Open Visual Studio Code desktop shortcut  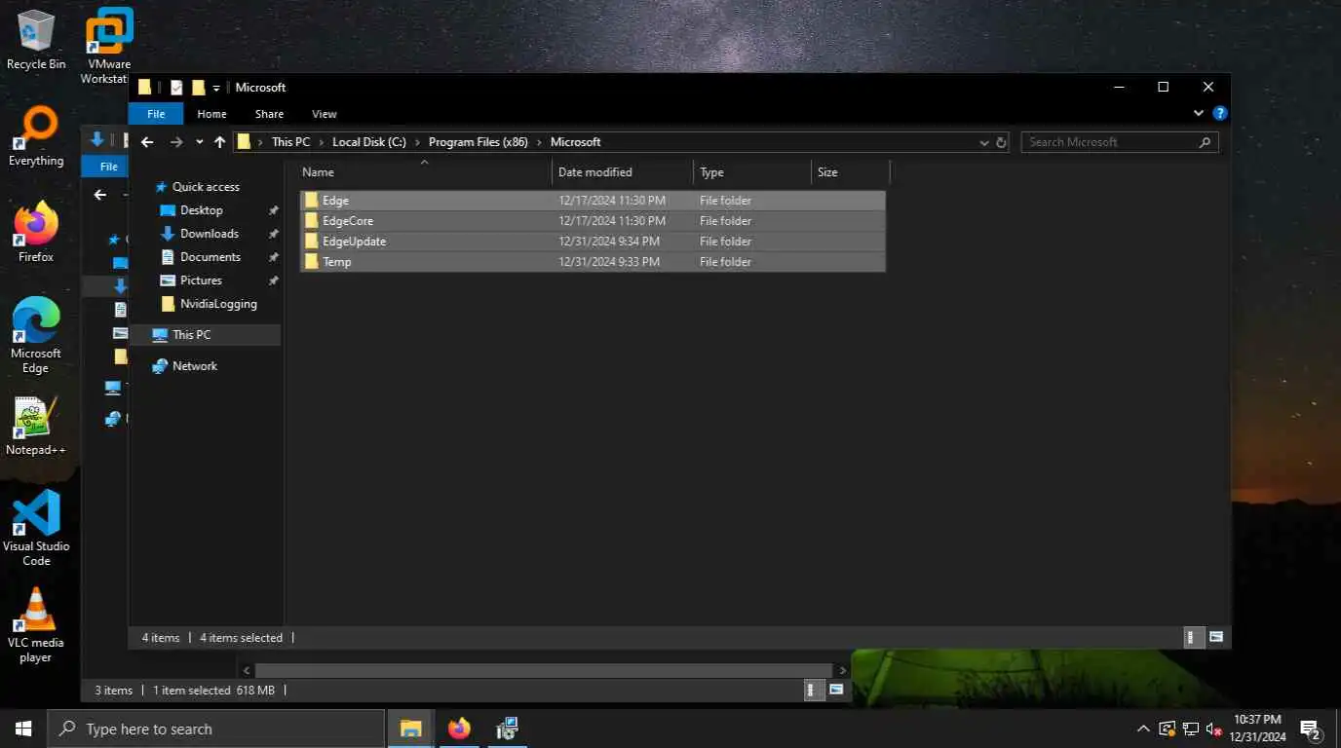pyautogui.click(x=36, y=528)
